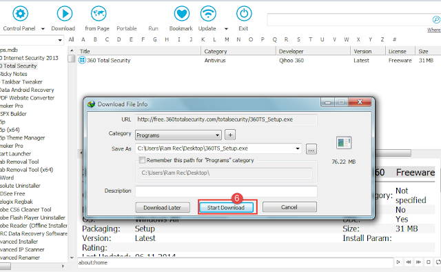The image size is (441, 272).
Task: Select Data Android Recovery in sidebar
Action: pos(27,90)
